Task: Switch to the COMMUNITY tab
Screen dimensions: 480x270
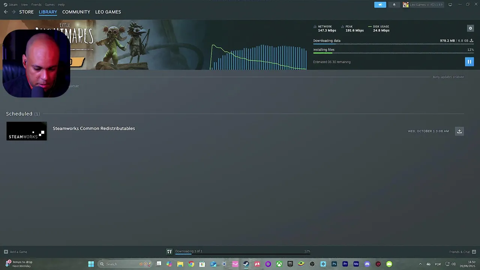Action: click(76, 12)
